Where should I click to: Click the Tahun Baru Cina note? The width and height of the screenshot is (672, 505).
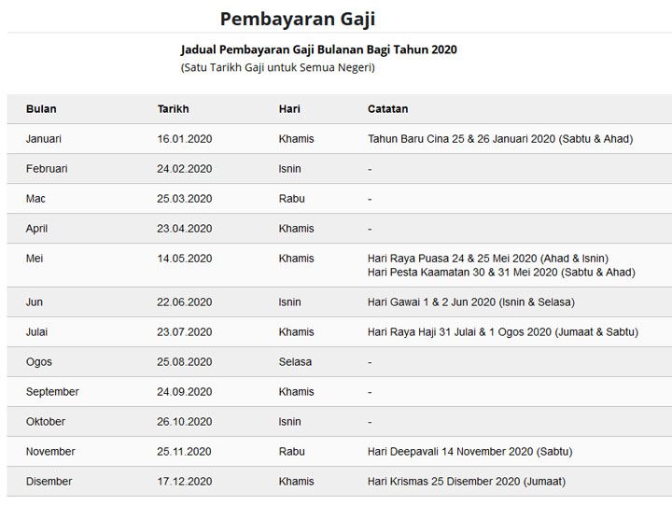(500, 139)
